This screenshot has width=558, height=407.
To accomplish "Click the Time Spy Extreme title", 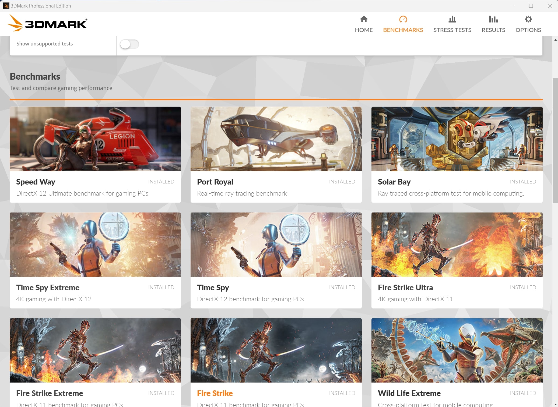I will point(48,288).
